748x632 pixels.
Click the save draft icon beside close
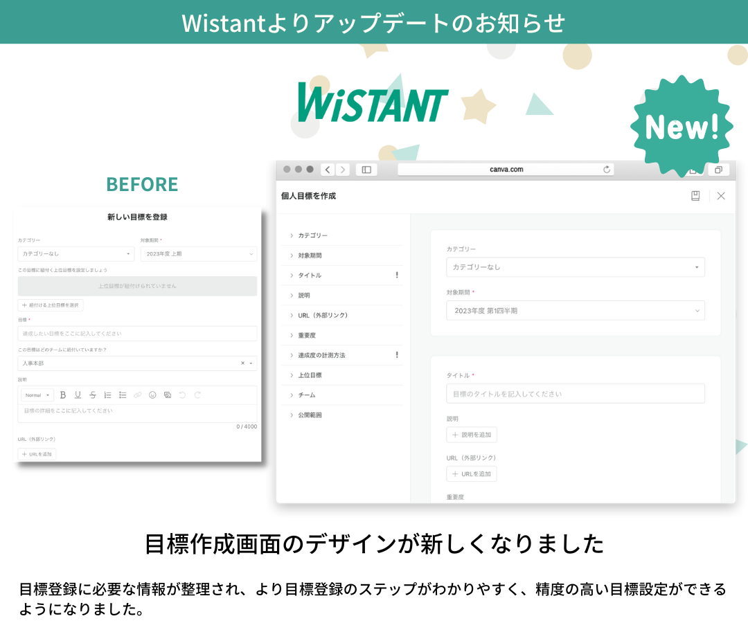695,196
